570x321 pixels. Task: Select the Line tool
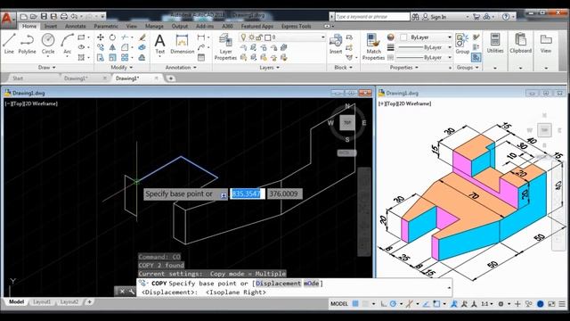pyautogui.click(x=9, y=44)
